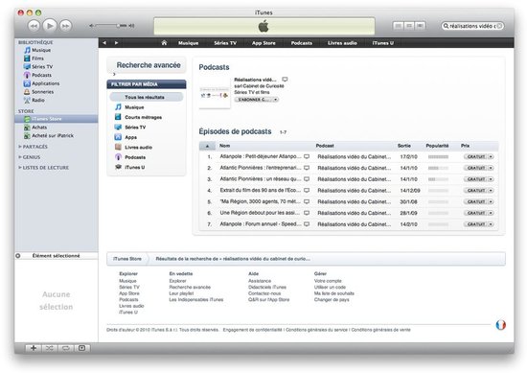
Task: Click Gratuit for Une Région debout episode
Action: click(x=476, y=213)
